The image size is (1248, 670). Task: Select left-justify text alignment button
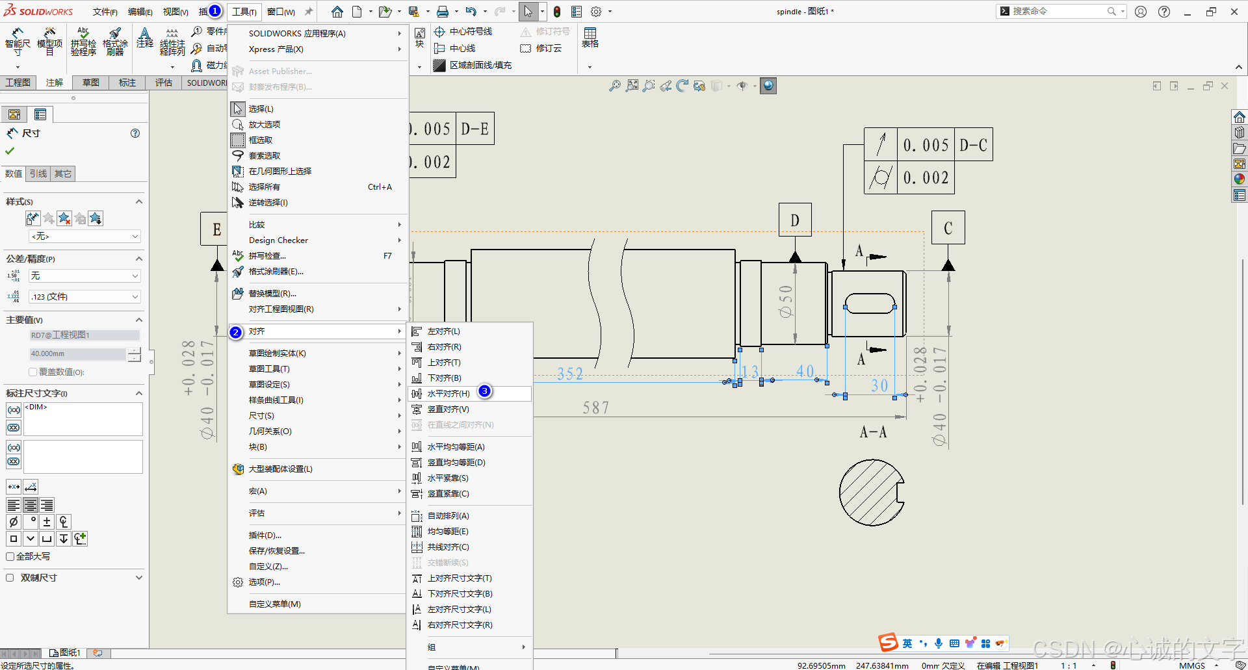coord(14,505)
